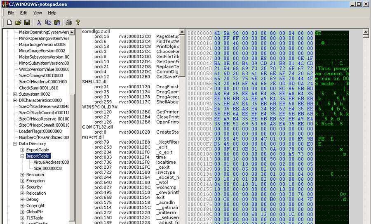Collapse the ImportTable tree node
The width and height of the screenshot is (371, 224).
pos(22,156)
